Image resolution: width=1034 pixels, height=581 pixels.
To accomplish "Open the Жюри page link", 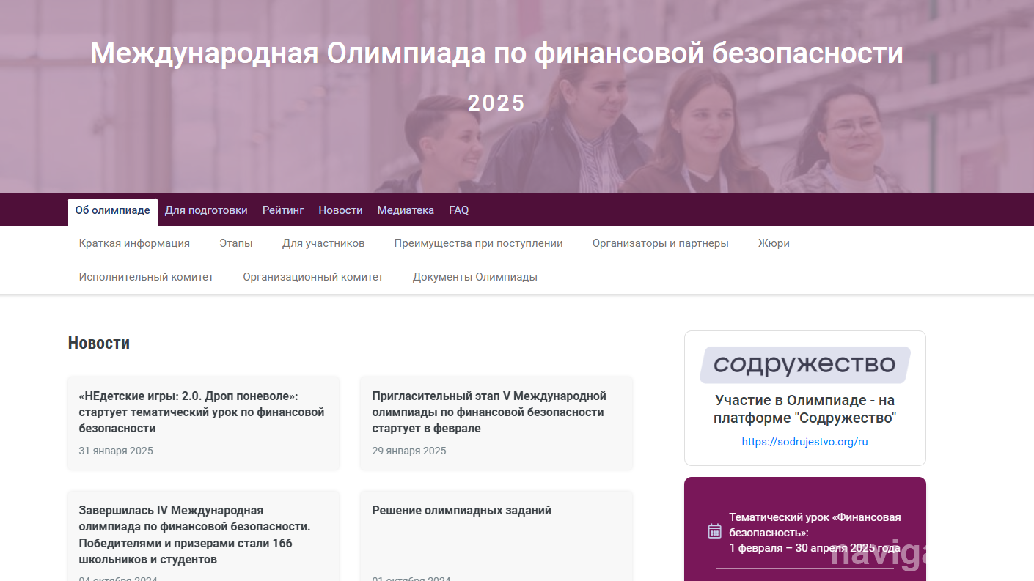I will click(x=774, y=244).
